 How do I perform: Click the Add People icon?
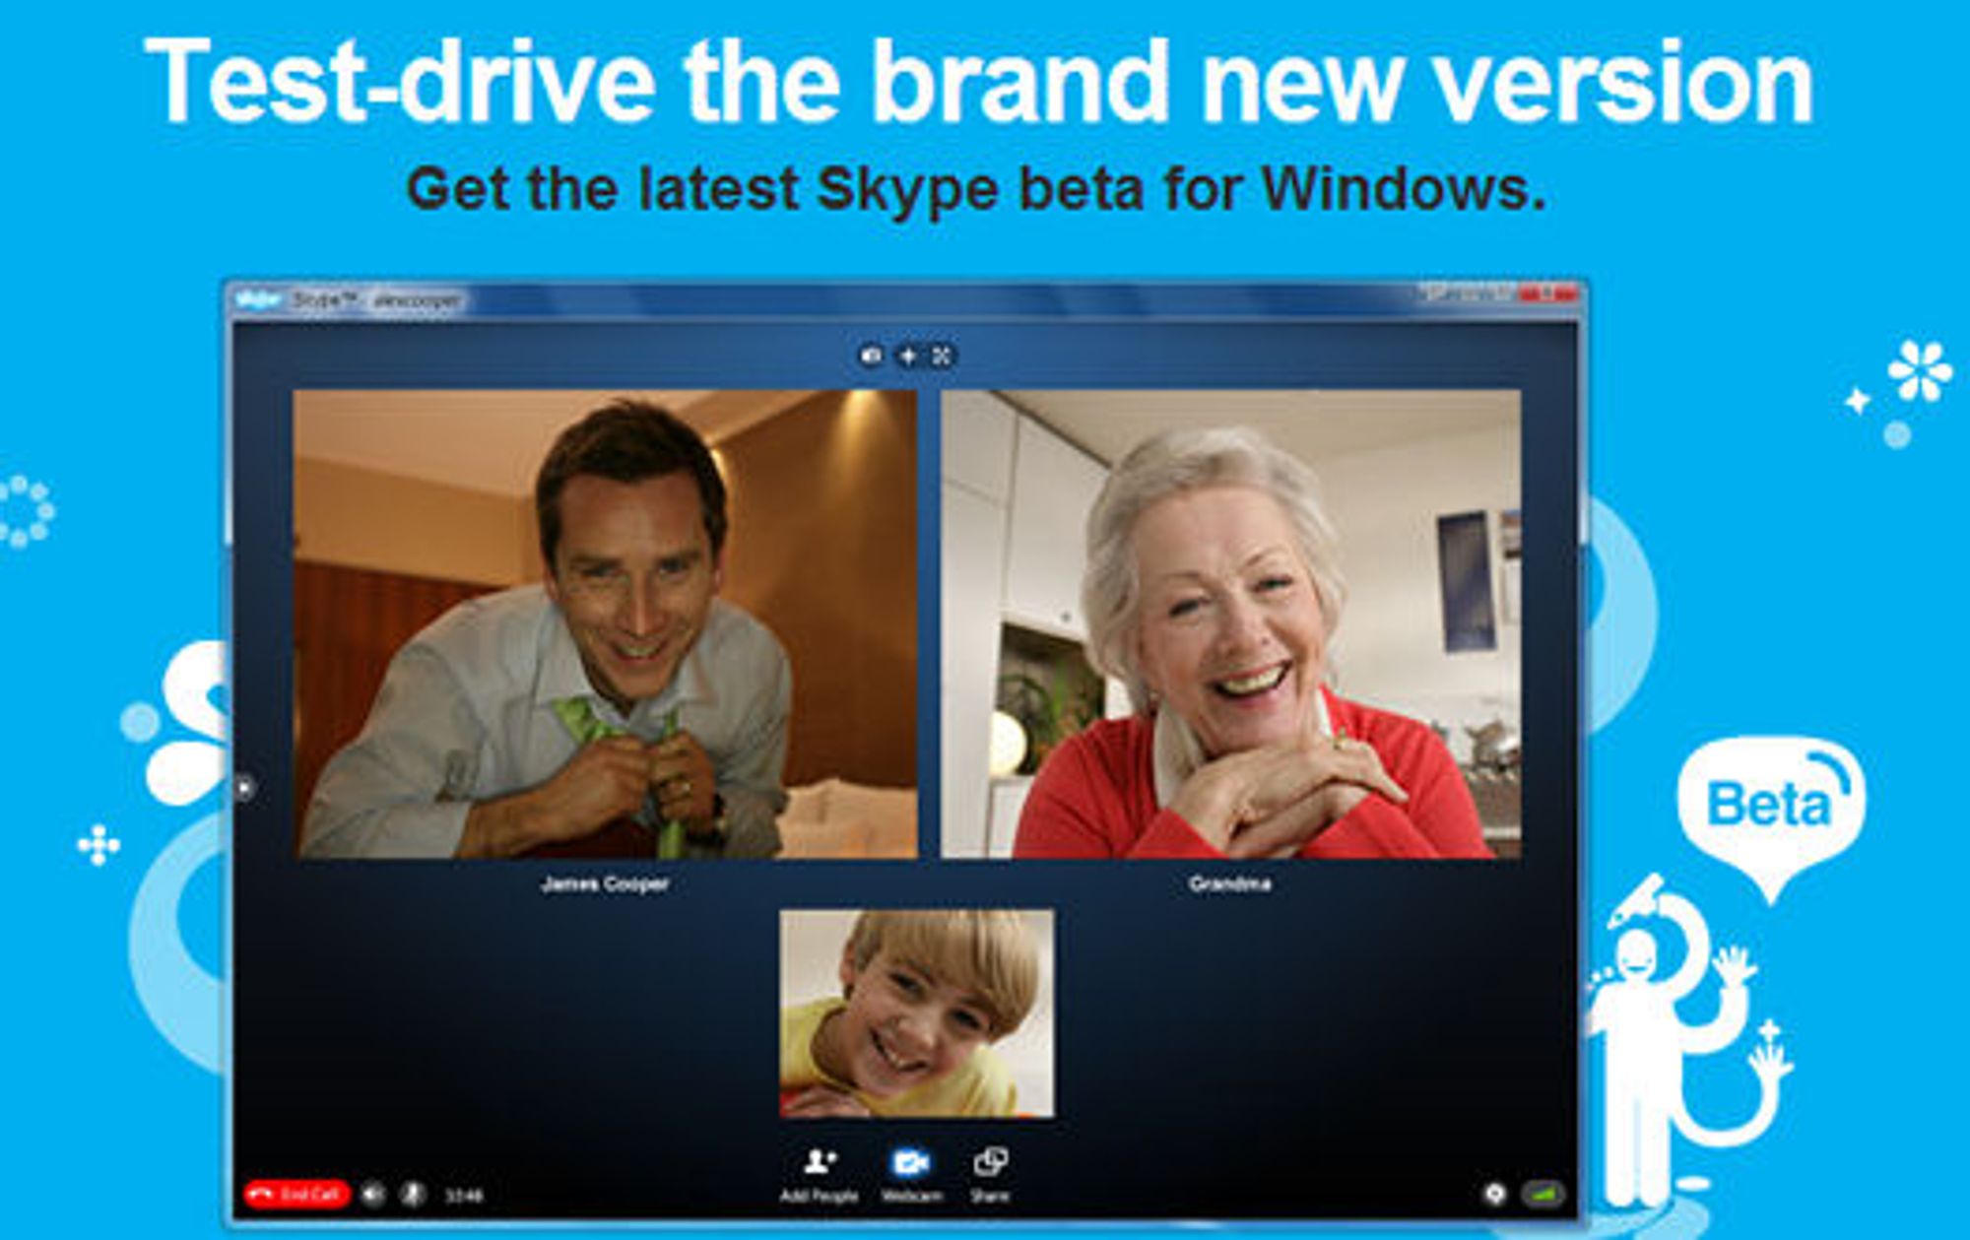point(819,1175)
